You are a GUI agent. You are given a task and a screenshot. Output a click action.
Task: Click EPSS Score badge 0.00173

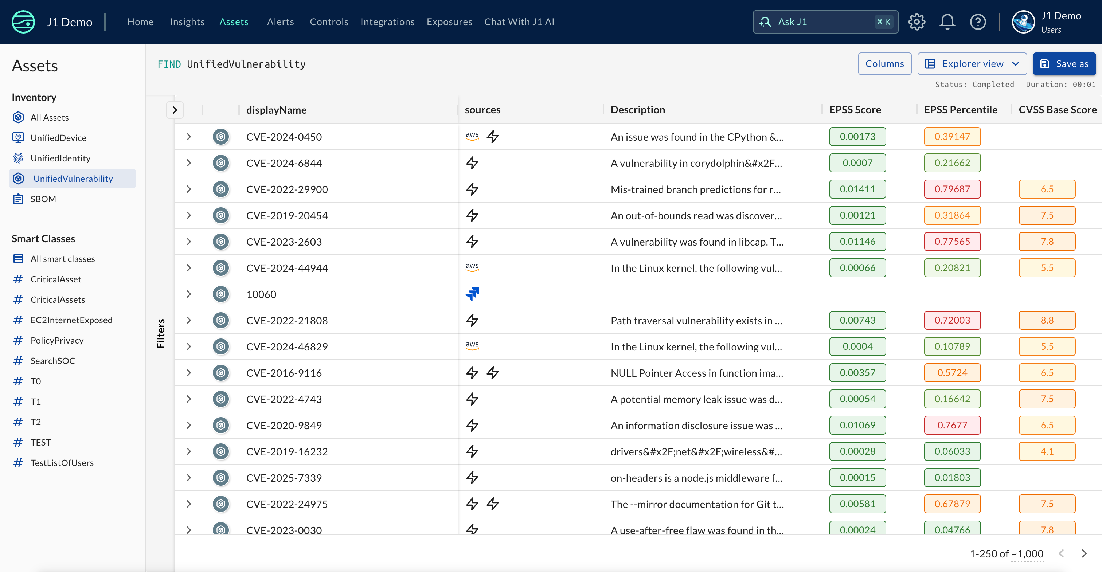click(x=857, y=137)
